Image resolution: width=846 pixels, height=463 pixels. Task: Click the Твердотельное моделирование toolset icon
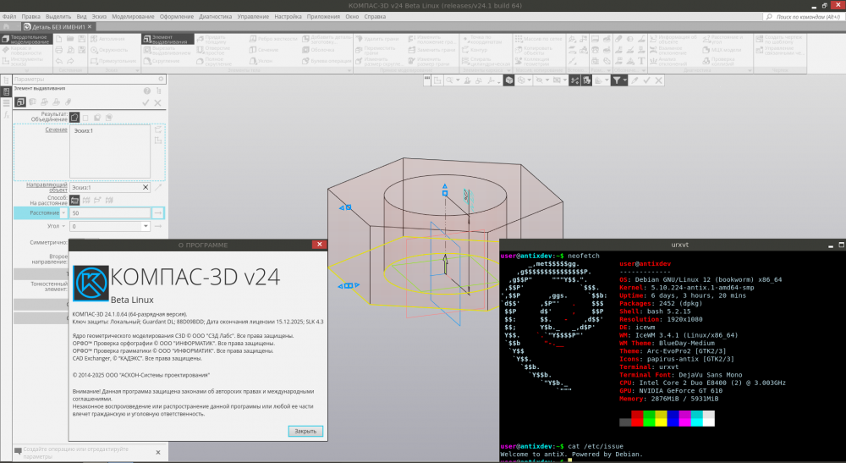pyautogui.click(x=6, y=39)
